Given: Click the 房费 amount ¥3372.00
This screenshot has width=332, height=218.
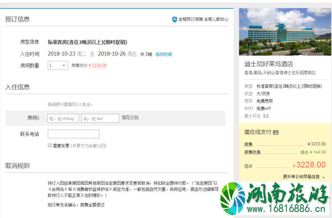Looking at the screenshot, I should [x=317, y=144].
